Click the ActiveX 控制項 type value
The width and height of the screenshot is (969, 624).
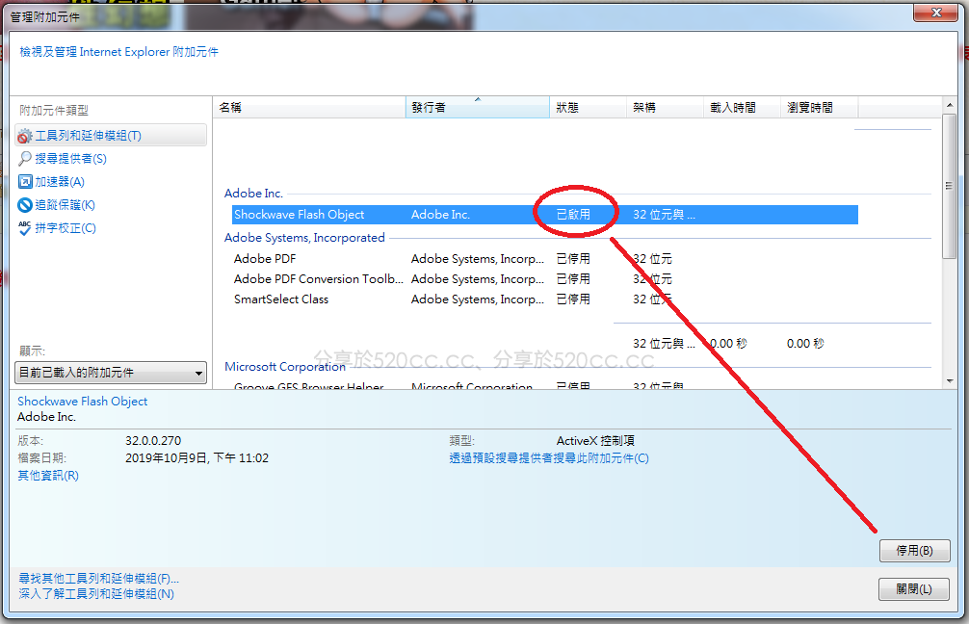(x=595, y=441)
